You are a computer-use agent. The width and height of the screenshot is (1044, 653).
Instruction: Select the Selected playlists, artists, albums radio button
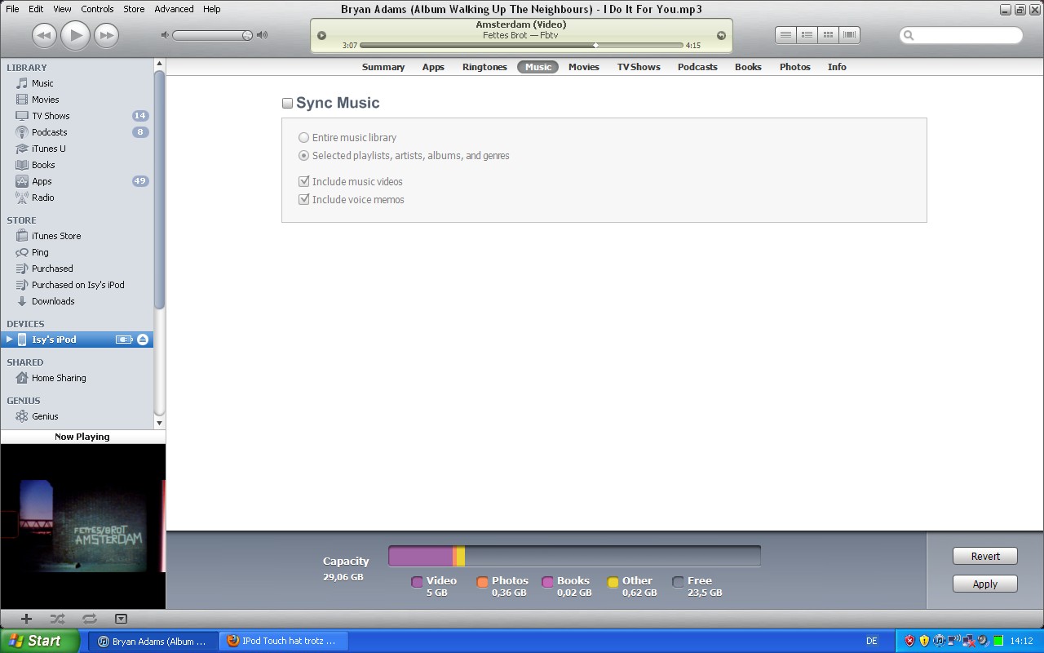[303, 155]
